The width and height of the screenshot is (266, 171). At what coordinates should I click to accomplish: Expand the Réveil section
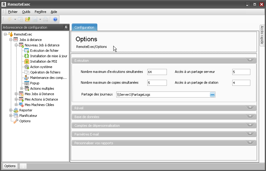pyautogui.click(x=164, y=108)
